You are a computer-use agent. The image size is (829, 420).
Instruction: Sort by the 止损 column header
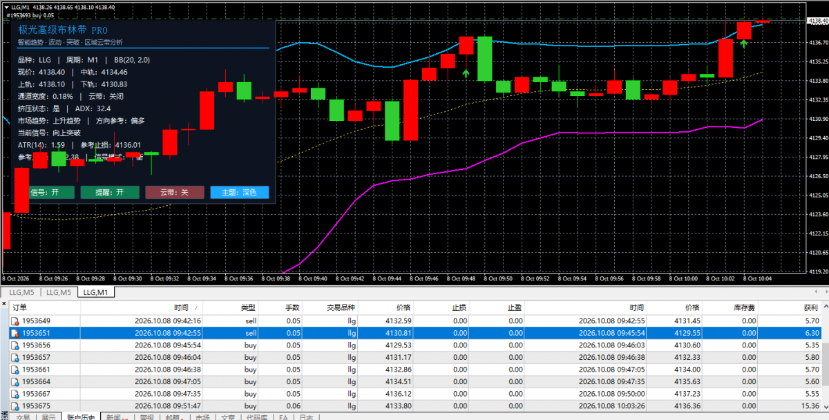[x=442, y=307]
